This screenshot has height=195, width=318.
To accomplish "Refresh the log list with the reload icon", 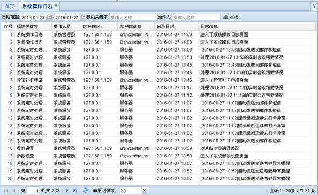I will click(x=86, y=190).
